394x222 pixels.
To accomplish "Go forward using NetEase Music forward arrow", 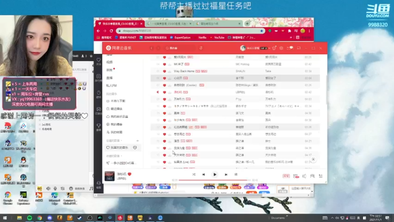I will [x=158, y=48].
